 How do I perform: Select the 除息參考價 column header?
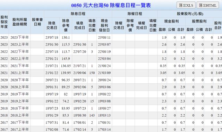(66, 25)
